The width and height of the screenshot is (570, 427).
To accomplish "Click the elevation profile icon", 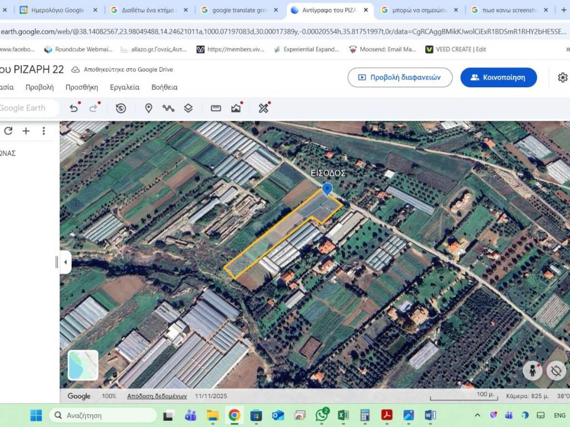I will pos(236,108).
